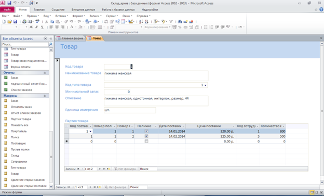Click Нет фильтра in the main form navigator

point(115,187)
